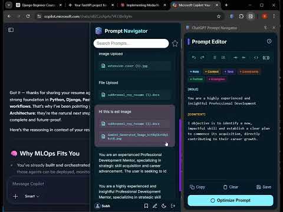
Task: Toggle the Copilot sidebar panel icon
Action: pyautogui.click(x=11, y=30)
